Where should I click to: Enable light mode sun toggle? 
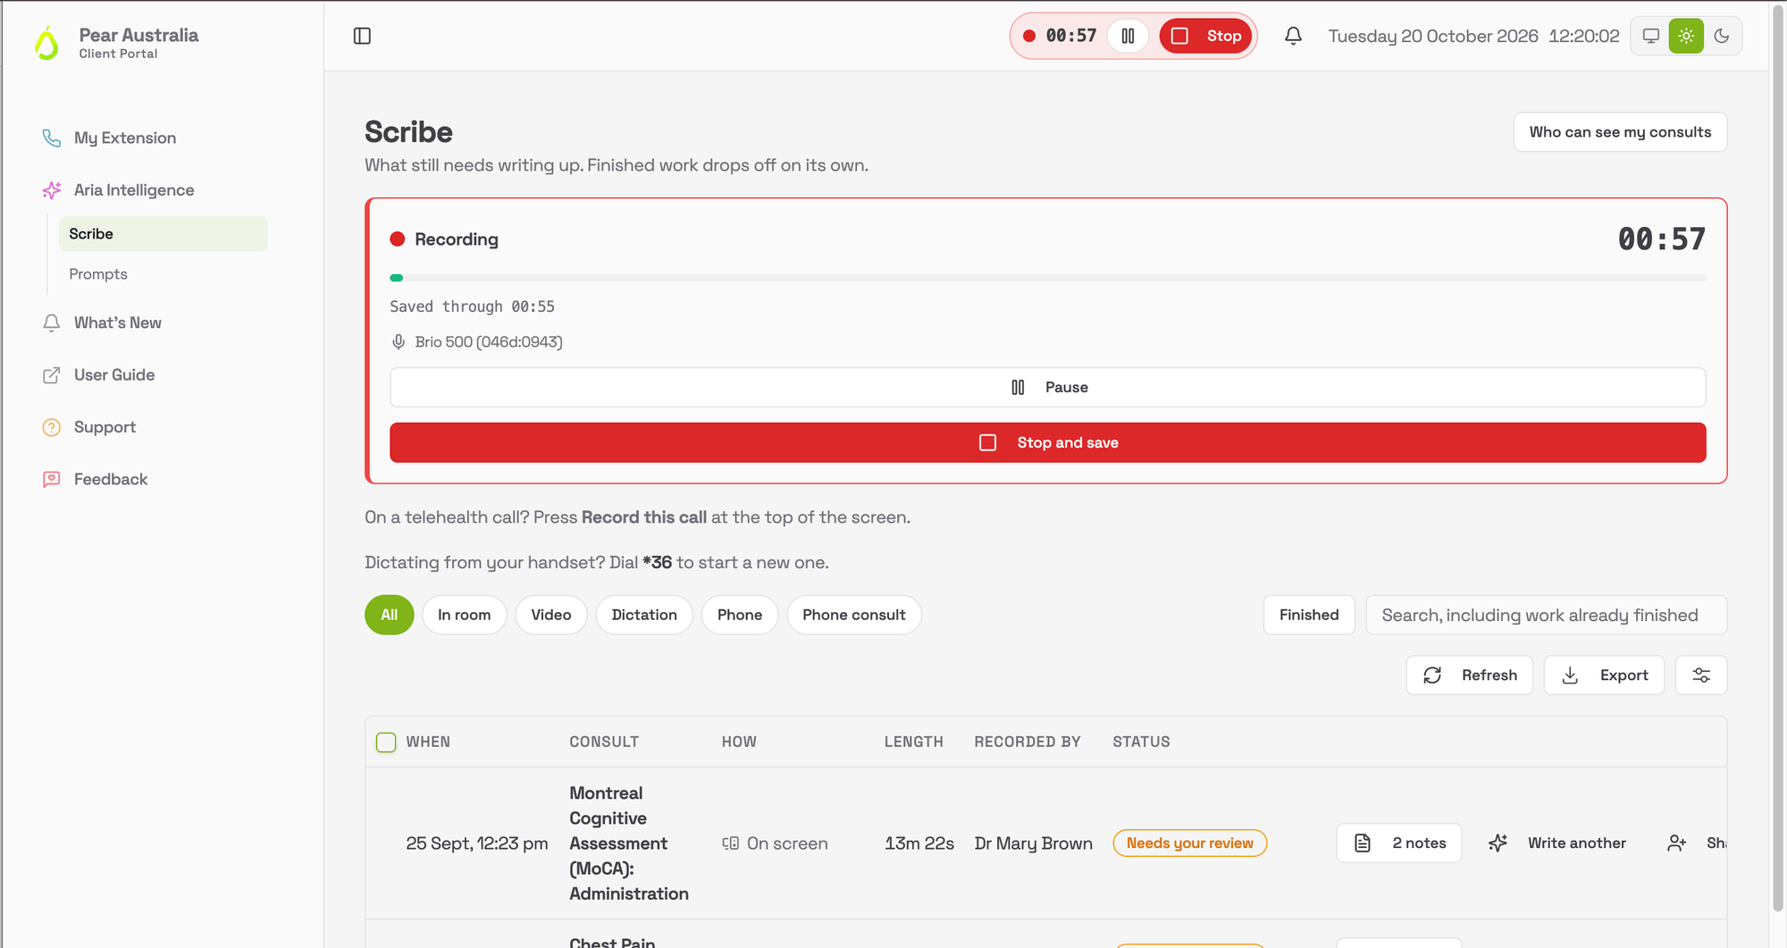point(1686,36)
